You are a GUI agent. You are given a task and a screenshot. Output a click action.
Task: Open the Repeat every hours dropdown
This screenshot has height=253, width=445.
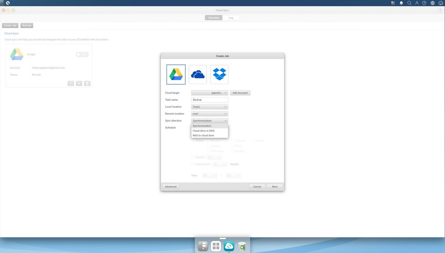[220, 164]
